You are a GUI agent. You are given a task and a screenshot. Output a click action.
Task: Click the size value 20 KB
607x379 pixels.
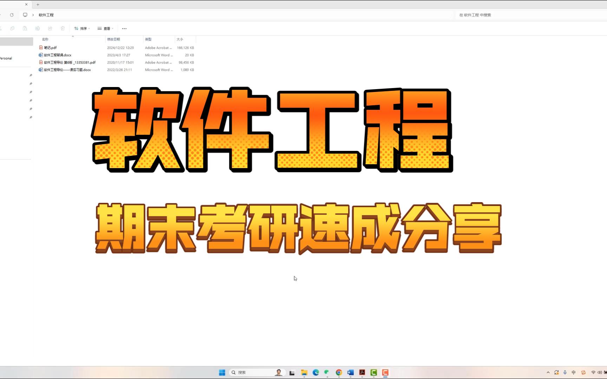pyautogui.click(x=189, y=55)
